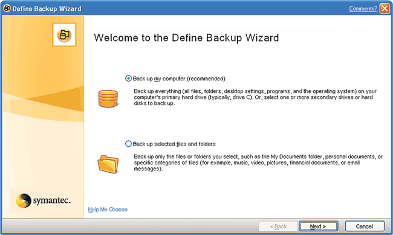Click the grayed-out Back button
The image size is (393, 235).
(x=278, y=227)
